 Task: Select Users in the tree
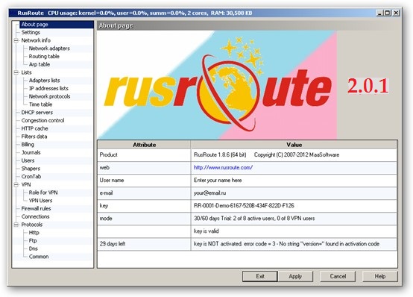point(28,160)
